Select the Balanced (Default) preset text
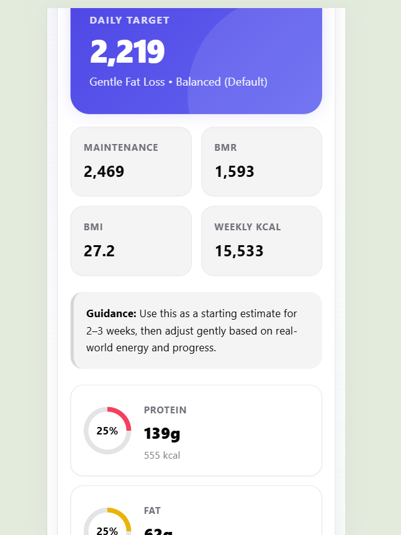The width and height of the screenshot is (401, 535). 222,81
